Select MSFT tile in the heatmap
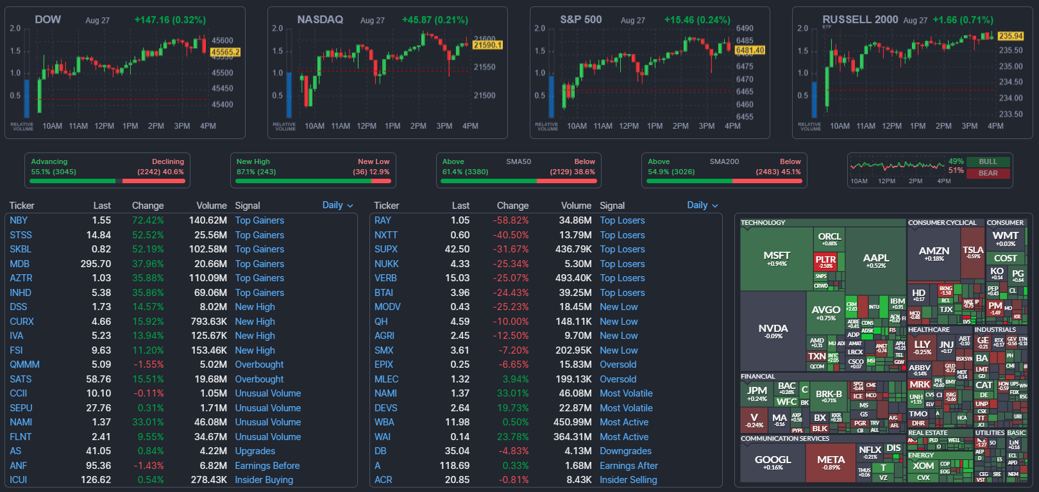The height and width of the screenshot is (492, 1039). point(777,259)
